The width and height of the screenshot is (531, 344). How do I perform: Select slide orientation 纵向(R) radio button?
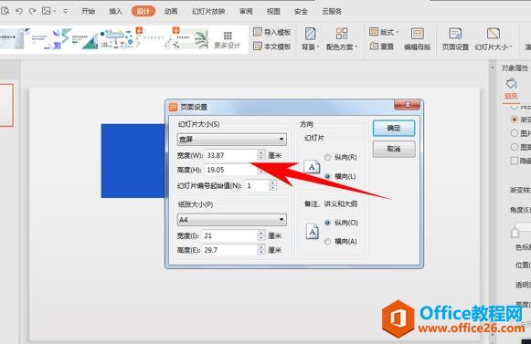(327, 157)
